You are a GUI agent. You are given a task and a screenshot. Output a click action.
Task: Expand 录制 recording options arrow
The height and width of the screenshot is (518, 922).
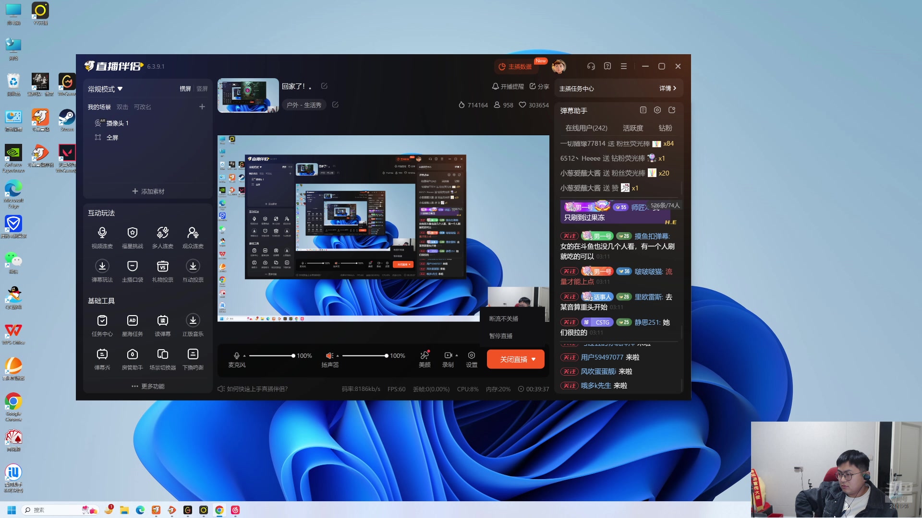click(457, 355)
